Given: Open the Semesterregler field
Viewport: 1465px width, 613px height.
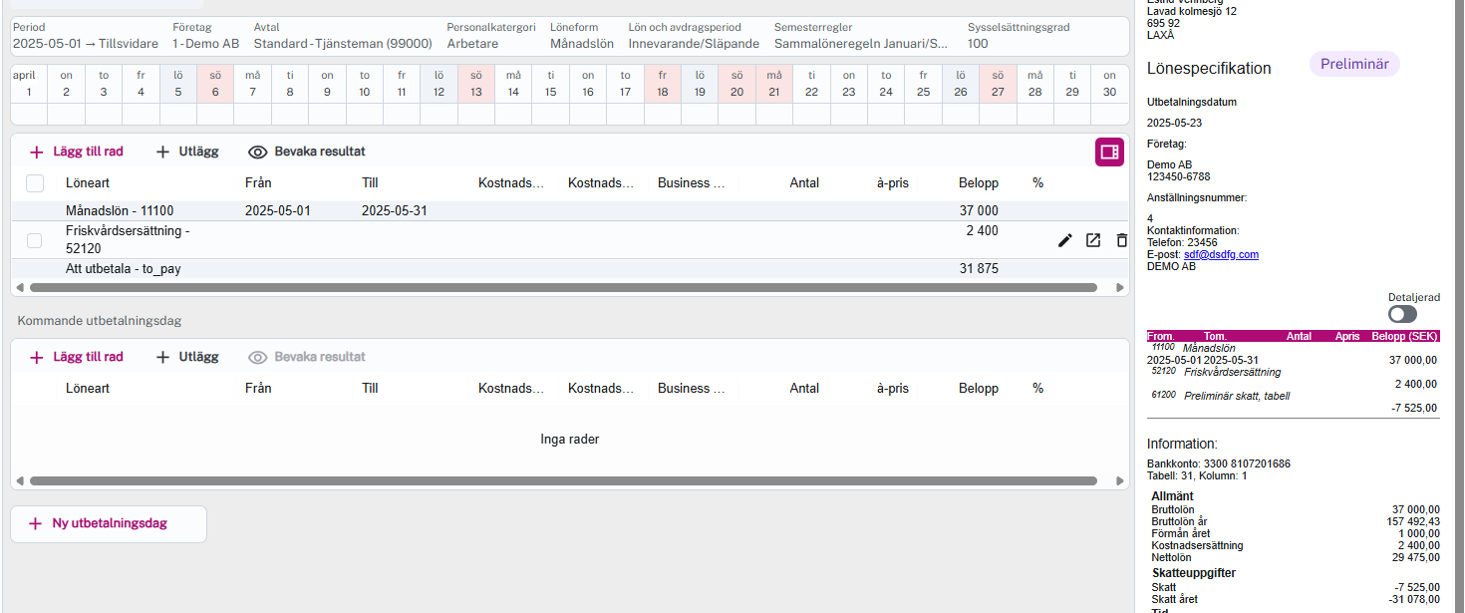Looking at the screenshot, I should (861, 44).
